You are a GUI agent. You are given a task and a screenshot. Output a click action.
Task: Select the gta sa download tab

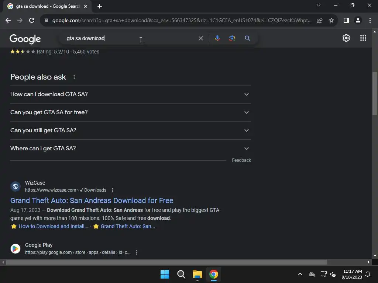pyautogui.click(x=47, y=6)
